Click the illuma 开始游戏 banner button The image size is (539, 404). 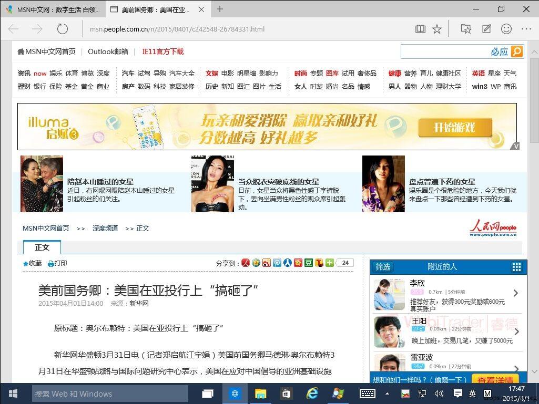point(455,127)
